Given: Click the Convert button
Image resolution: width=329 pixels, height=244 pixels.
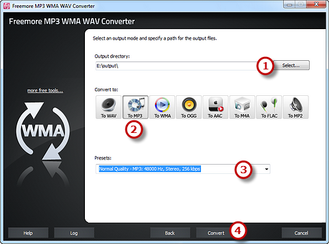Looking at the screenshot, I should click(216, 233).
